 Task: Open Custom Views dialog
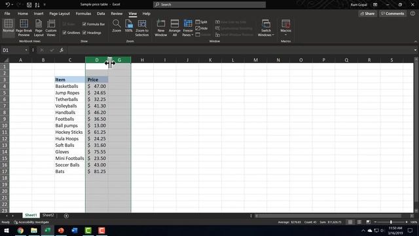51,28
